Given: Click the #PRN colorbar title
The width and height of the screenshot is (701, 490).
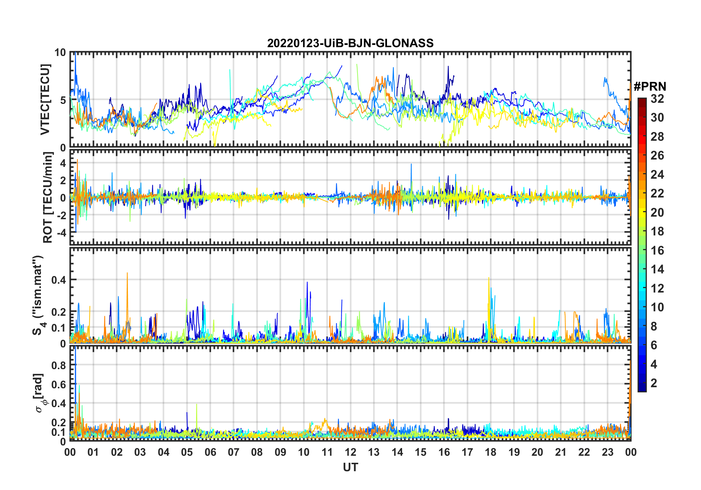Looking at the screenshot, I should 650,87.
